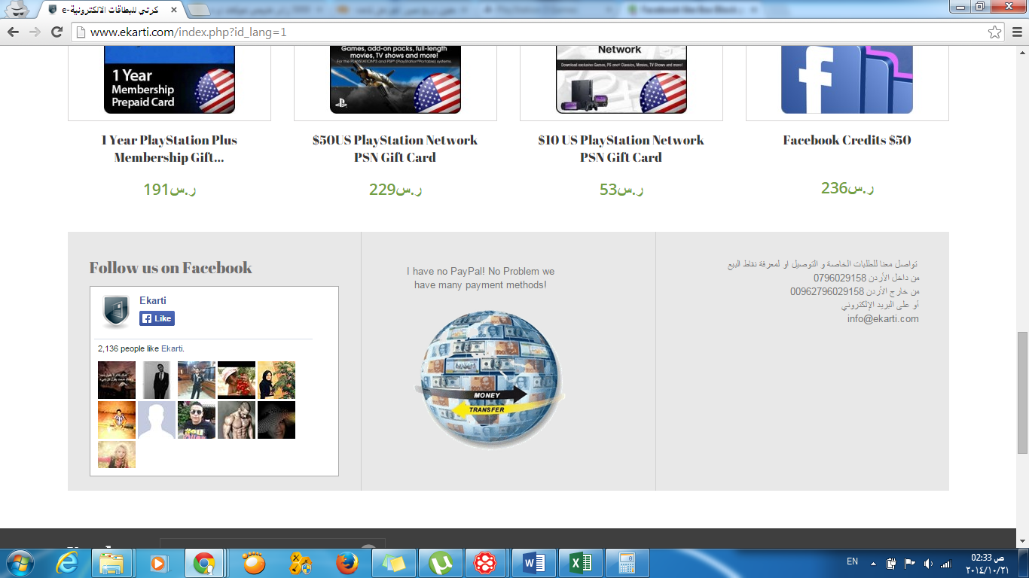Click the vertical page scrollbar thumb
1029x578 pixels.
pos(1022,392)
